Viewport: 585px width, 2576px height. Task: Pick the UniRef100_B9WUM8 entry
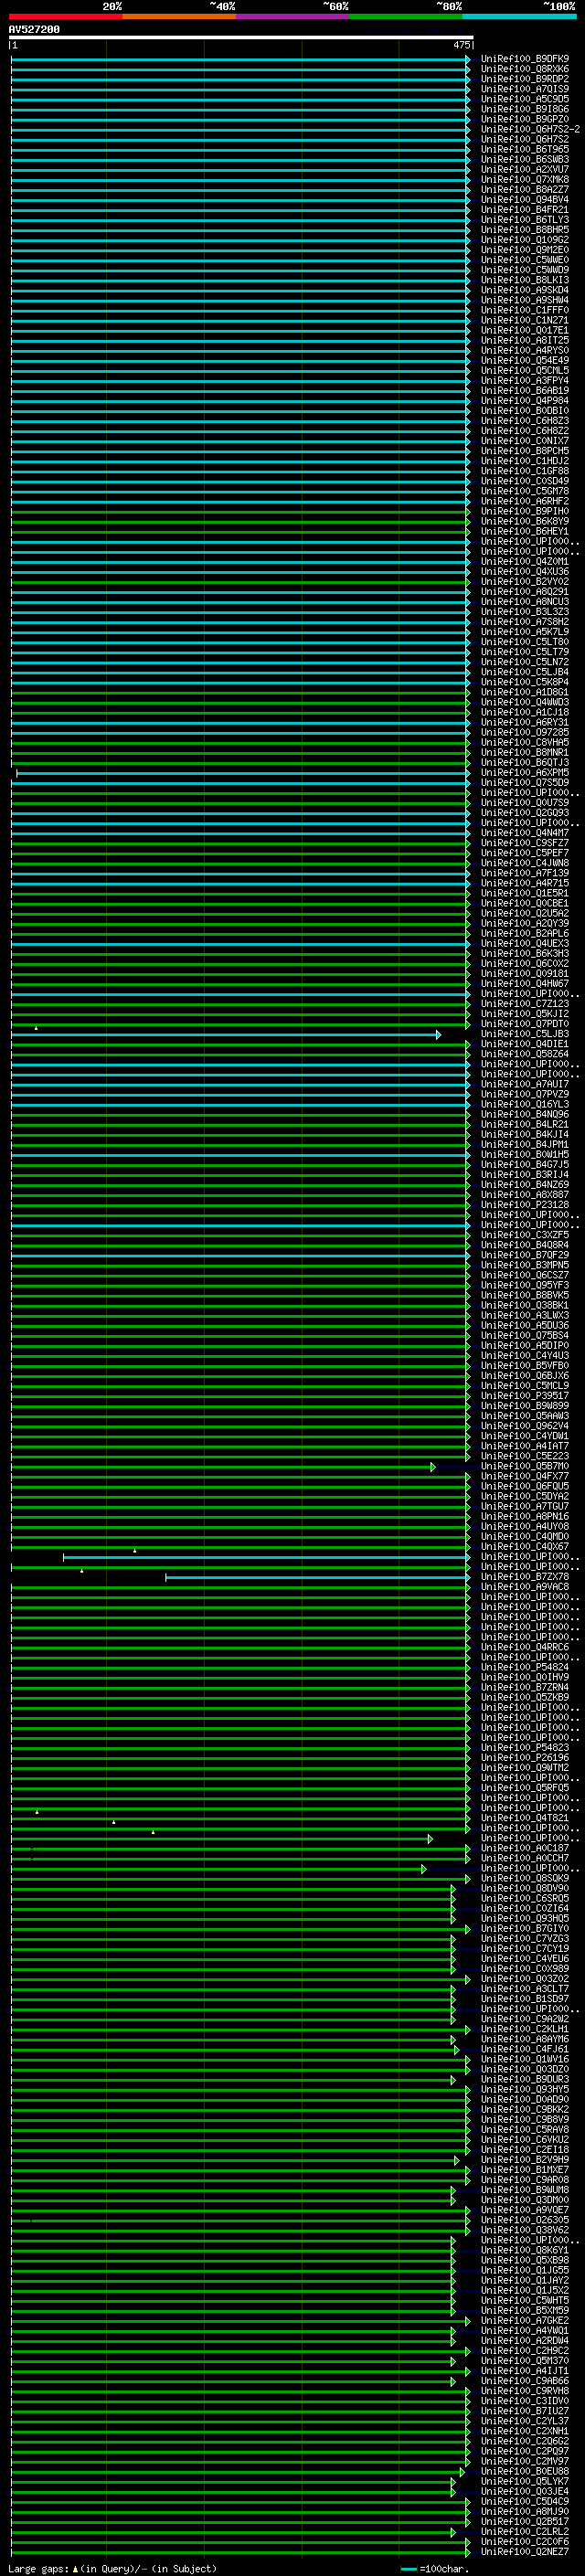(x=525, y=2190)
